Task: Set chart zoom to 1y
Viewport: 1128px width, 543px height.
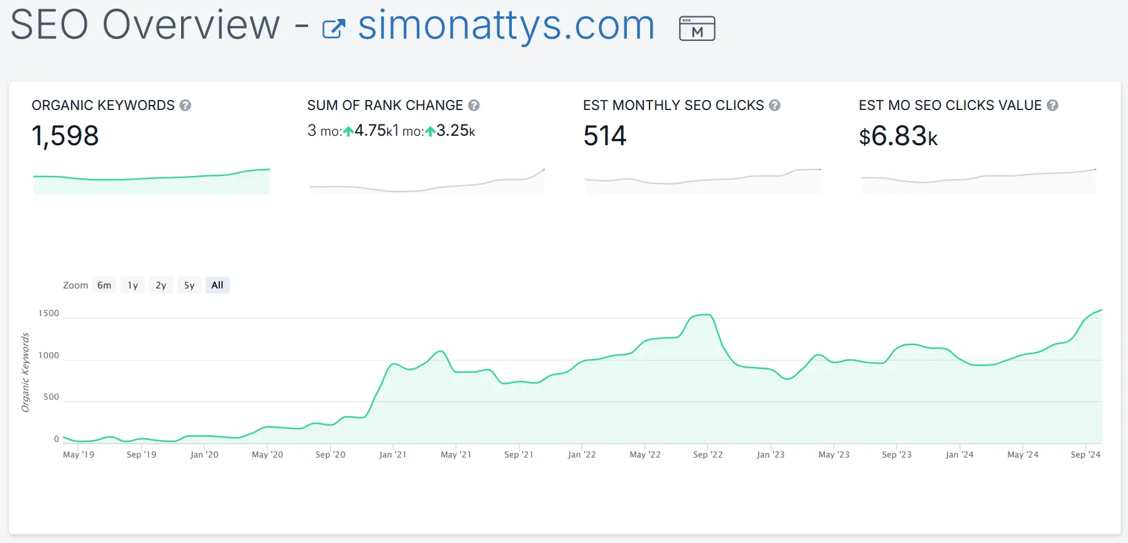Action: [x=133, y=285]
